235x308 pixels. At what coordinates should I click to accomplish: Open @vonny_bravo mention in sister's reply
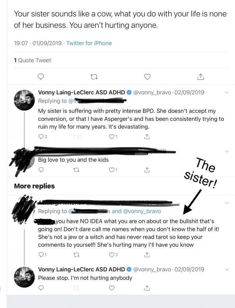[x=142, y=211]
